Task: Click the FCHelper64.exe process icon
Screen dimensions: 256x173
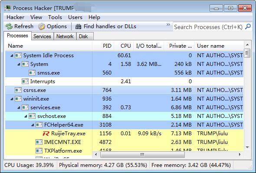Action: [39, 125]
